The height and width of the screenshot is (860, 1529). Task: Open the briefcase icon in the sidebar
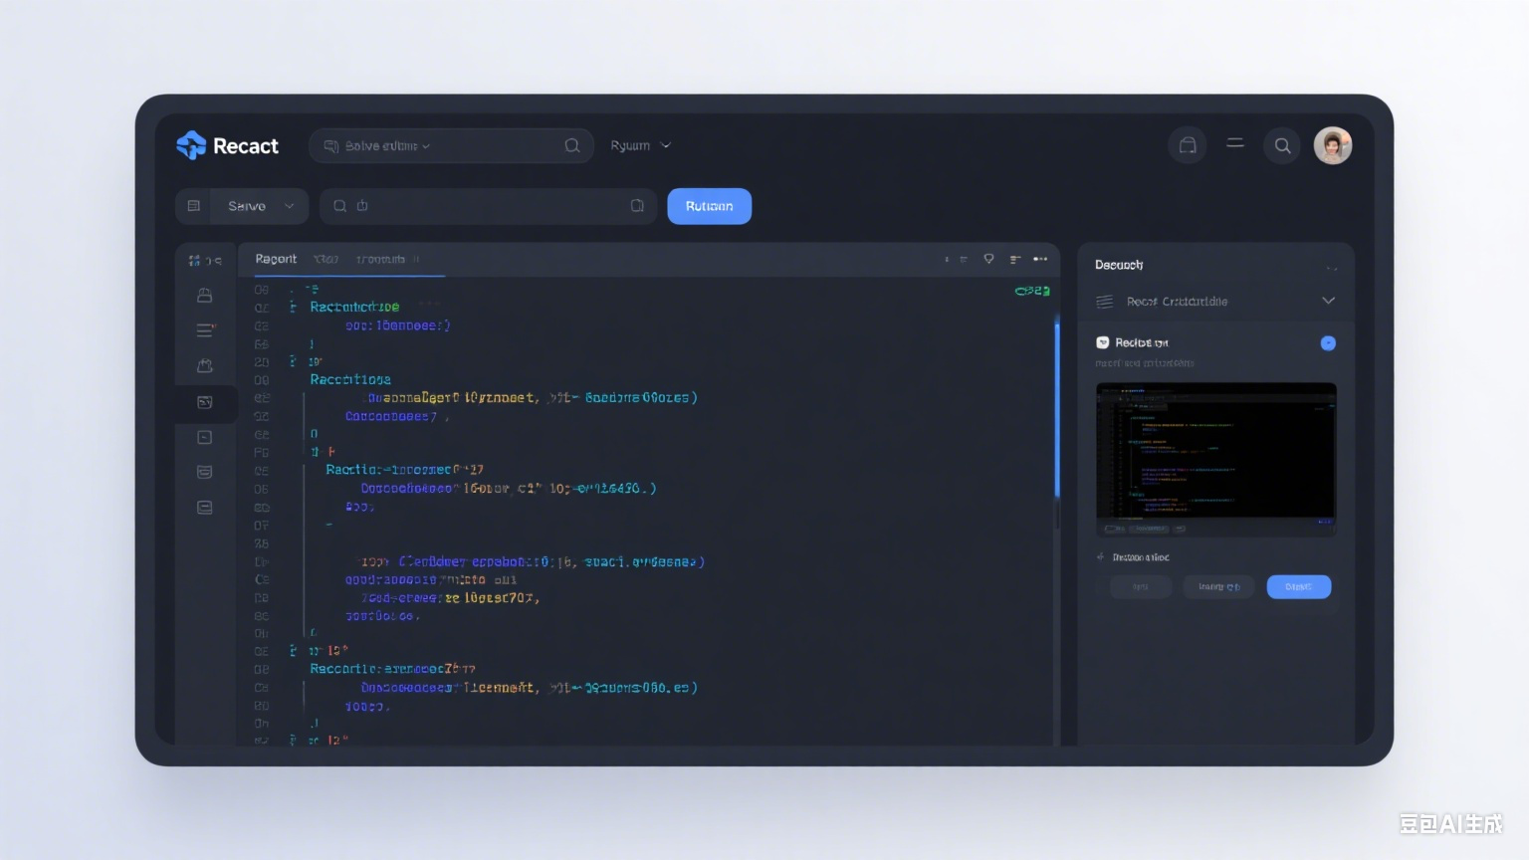tap(204, 365)
